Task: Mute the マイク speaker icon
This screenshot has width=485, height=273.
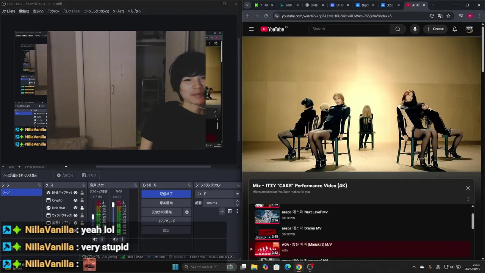Action: click(115, 239)
